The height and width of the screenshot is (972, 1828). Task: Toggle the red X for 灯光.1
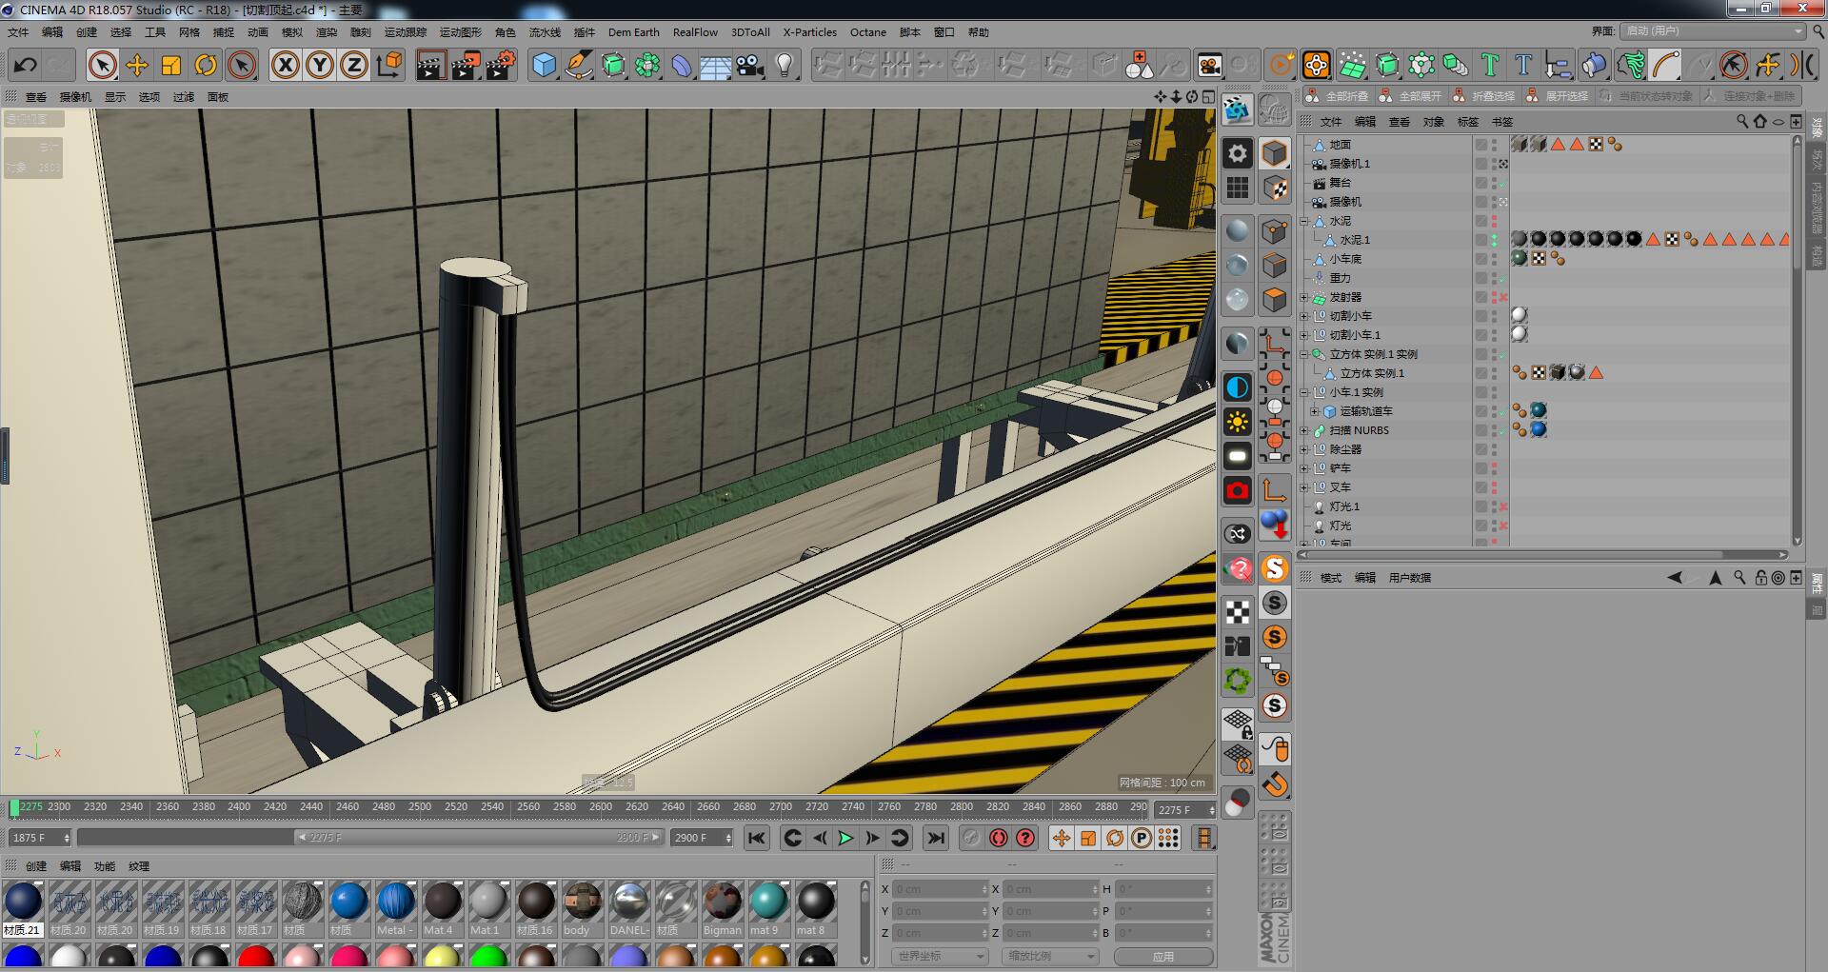coord(1504,506)
